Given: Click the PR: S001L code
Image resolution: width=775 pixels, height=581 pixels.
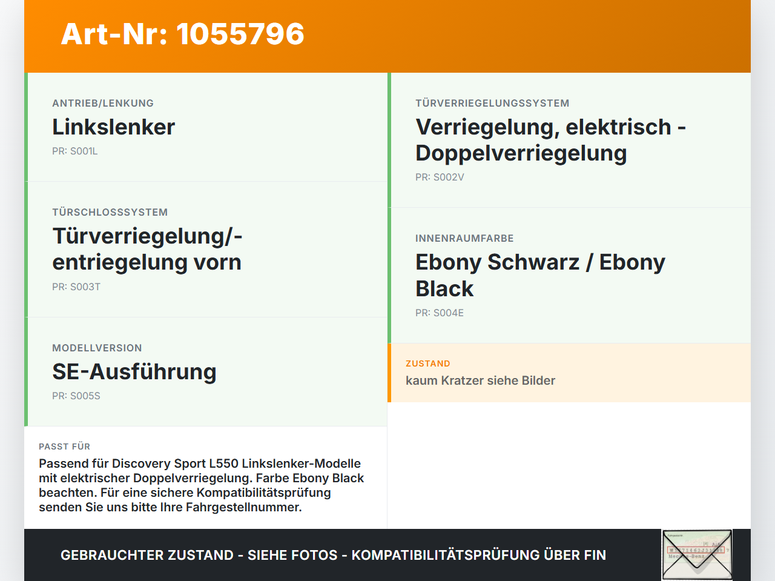Looking at the screenshot, I should point(75,151).
